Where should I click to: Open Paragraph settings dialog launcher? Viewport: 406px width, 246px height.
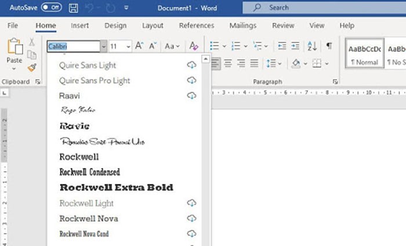tap(335, 82)
